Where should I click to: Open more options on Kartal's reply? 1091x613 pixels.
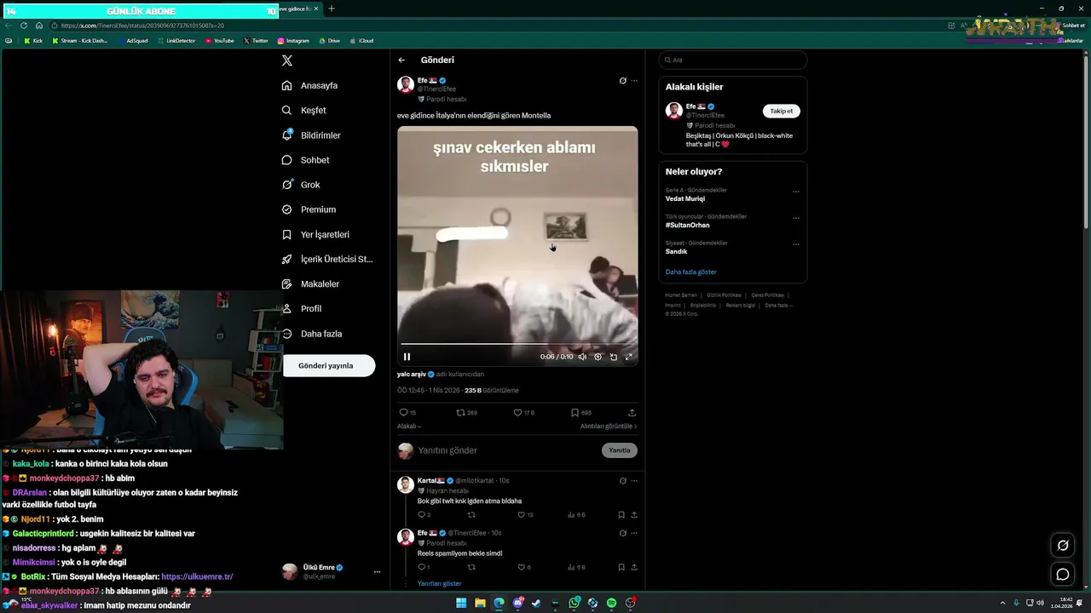(x=634, y=481)
